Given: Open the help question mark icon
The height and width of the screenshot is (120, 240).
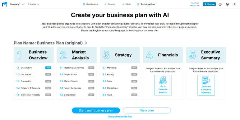Looking at the screenshot, I should [x=220, y=4].
